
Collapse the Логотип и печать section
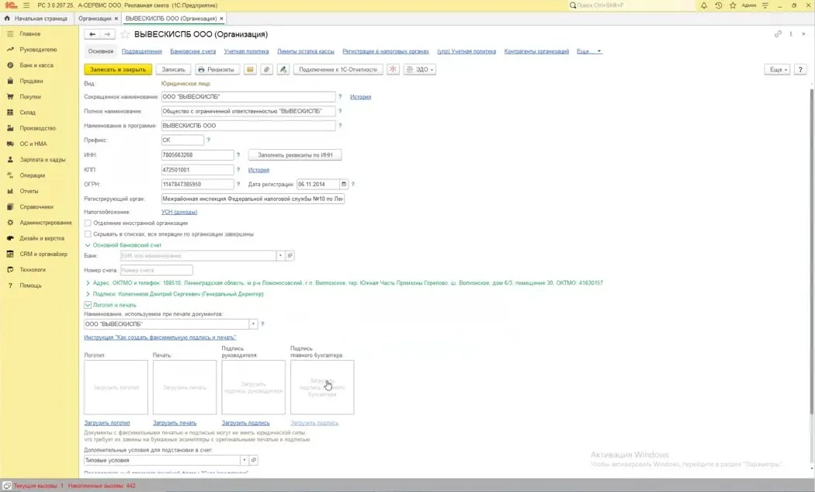pos(88,305)
